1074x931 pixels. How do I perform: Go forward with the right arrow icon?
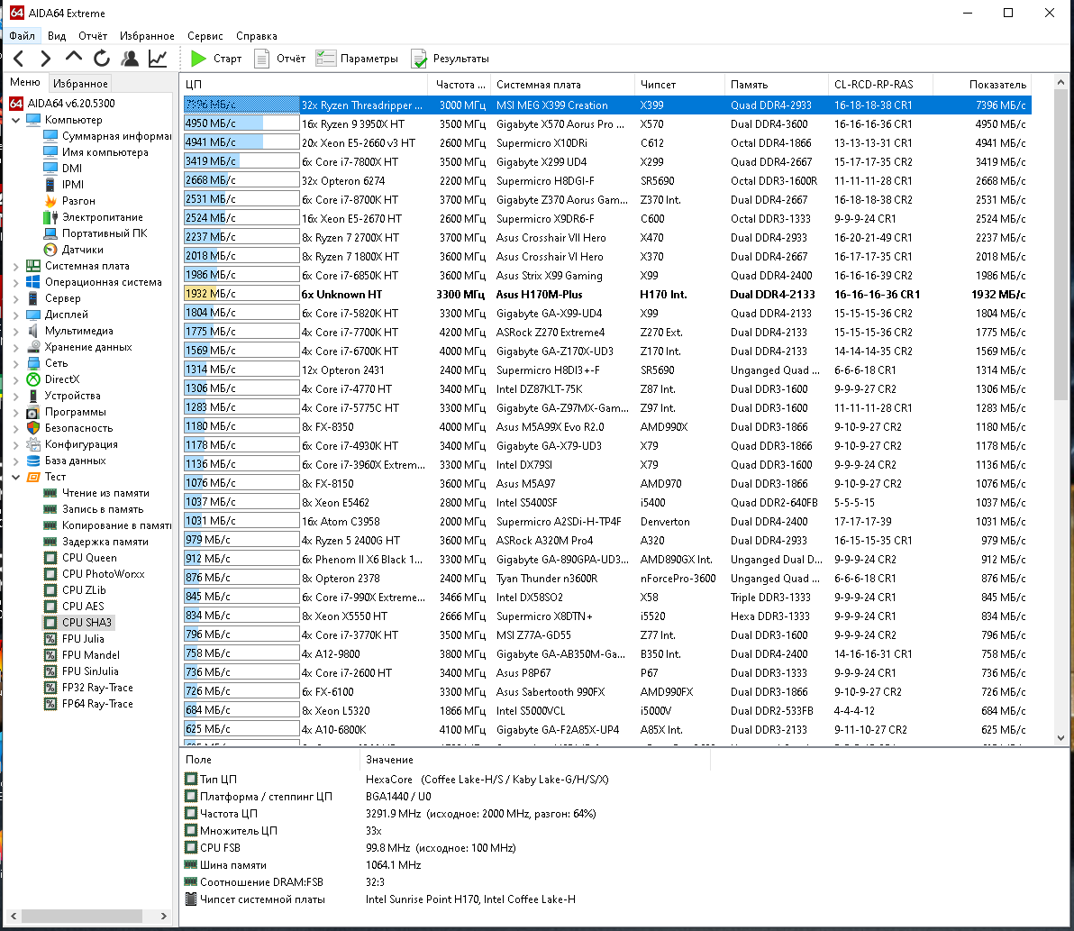[45, 59]
